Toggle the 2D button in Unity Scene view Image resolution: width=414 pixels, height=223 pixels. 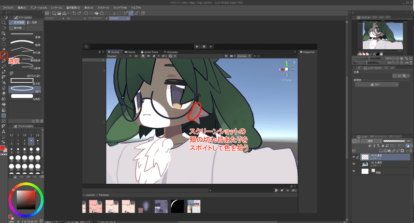tap(136, 56)
